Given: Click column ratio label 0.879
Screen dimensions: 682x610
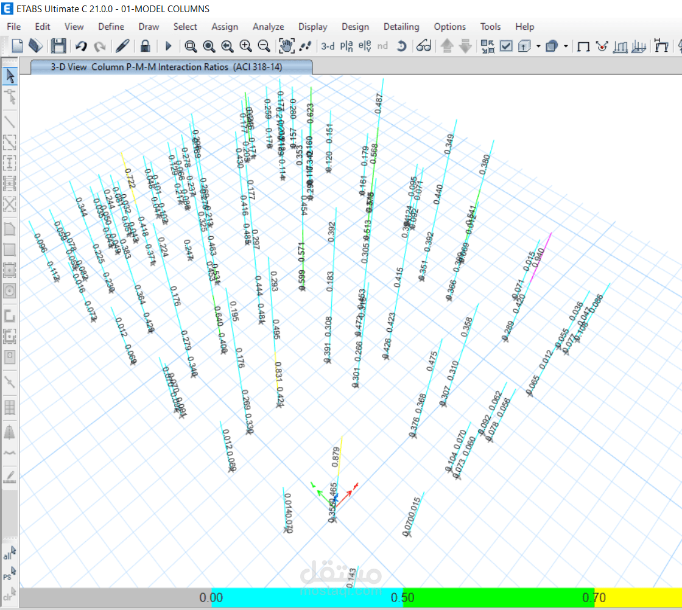Looking at the screenshot, I should pos(336,457).
